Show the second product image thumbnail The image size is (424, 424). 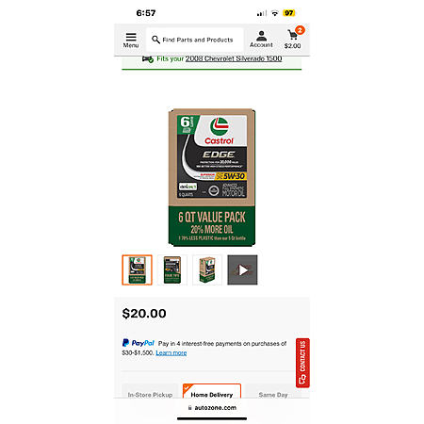click(172, 269)
